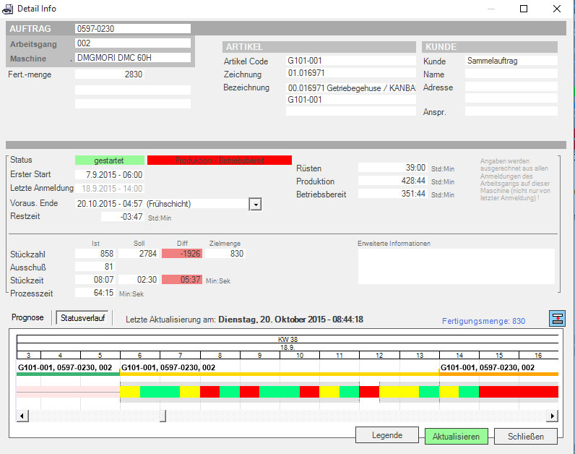Click the Bezeichnung field Getriebegehuse / KANBA
This screenshot has width=575, height=454.
coord(351,88)
